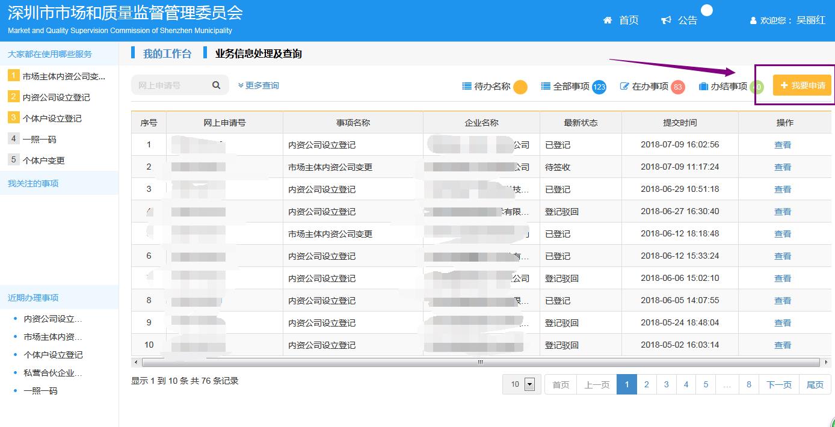
Task: Click the home icon beside 首页
Action: click(608, 20)
